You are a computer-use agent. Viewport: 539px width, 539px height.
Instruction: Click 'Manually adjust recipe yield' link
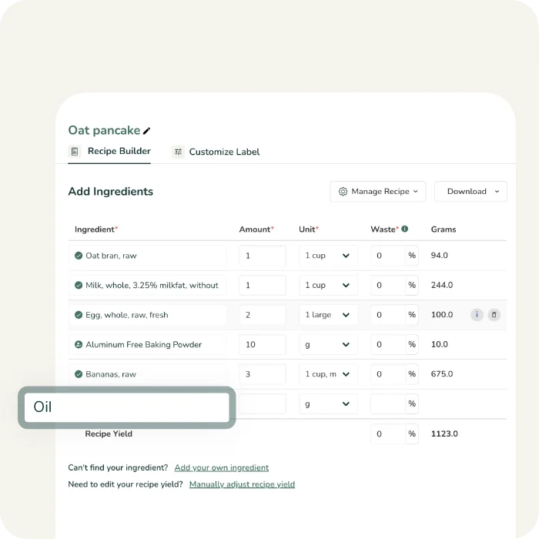[242, 484]
